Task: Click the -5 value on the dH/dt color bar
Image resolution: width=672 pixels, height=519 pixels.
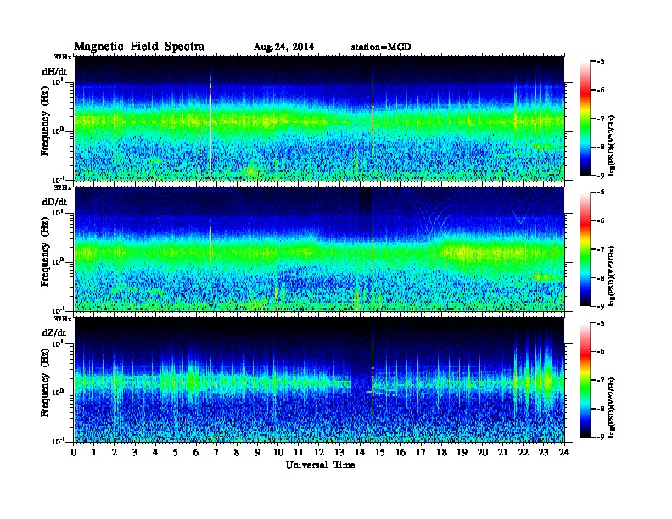Action: point(601,62)
